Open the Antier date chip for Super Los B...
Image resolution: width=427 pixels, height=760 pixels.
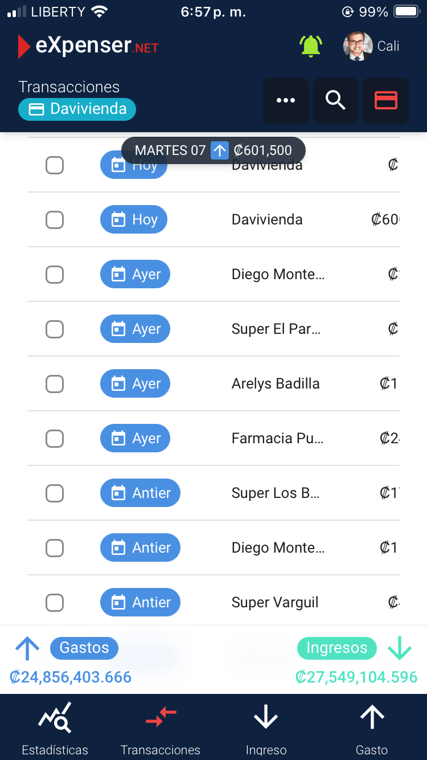(140, 493)
